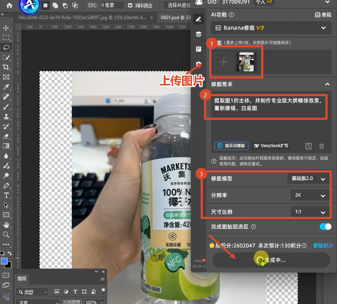Select the Path Selection tool

coord(6,205)
